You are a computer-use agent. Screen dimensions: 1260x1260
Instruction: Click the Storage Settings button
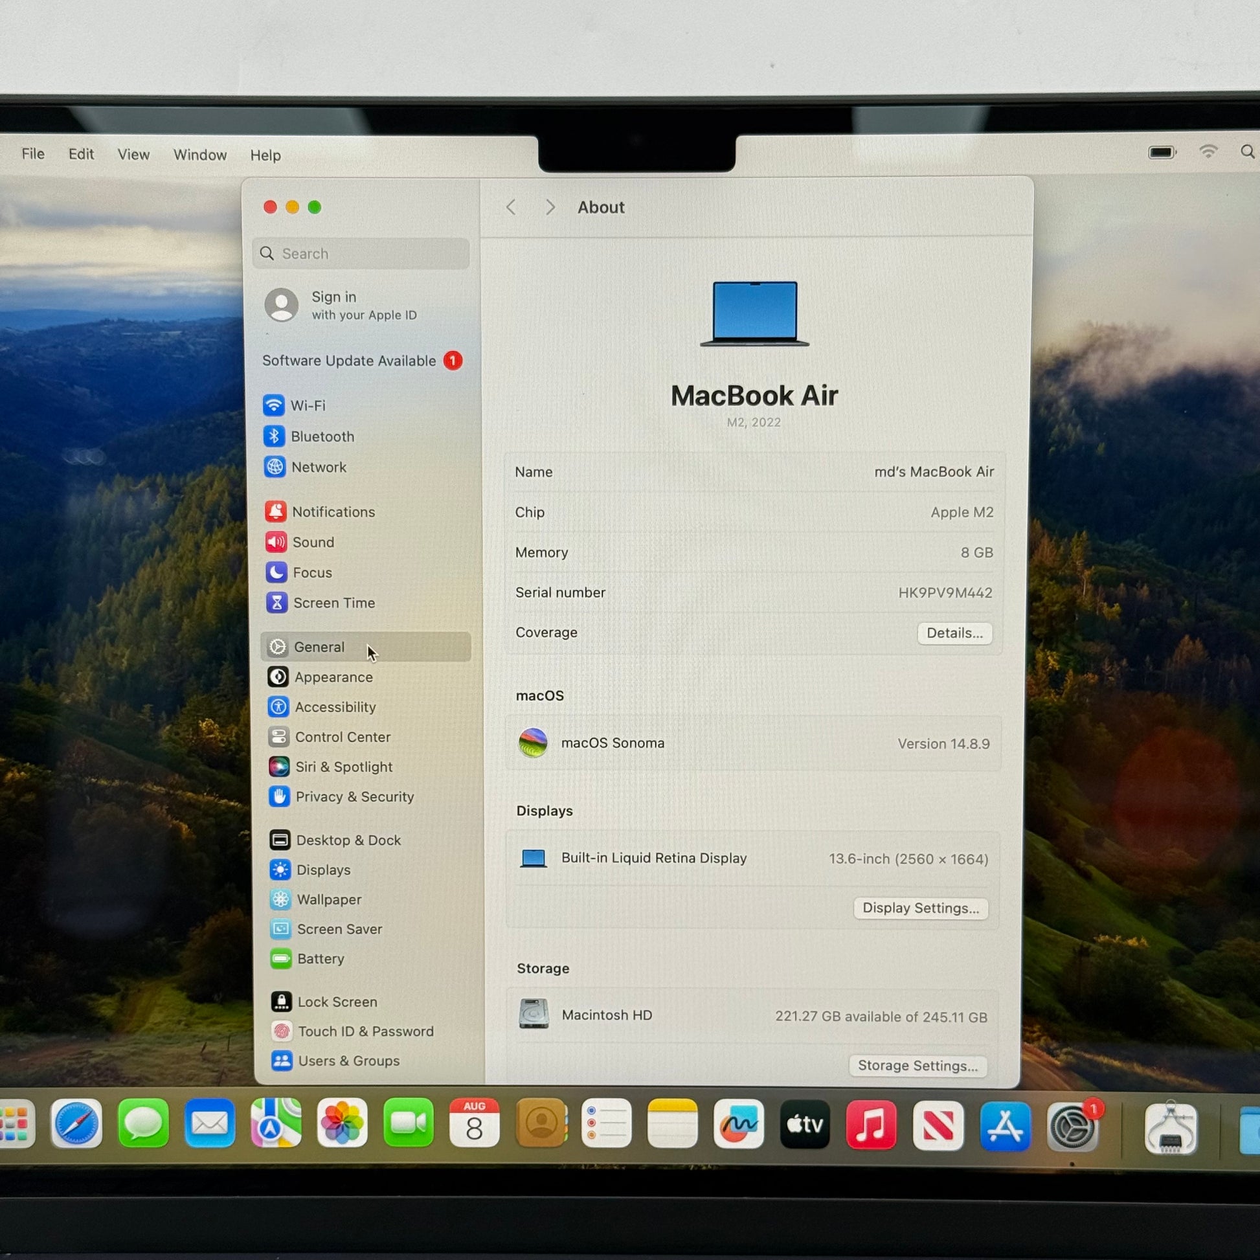click(917, 1066)
